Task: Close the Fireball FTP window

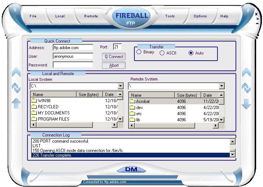Action: 256,14
